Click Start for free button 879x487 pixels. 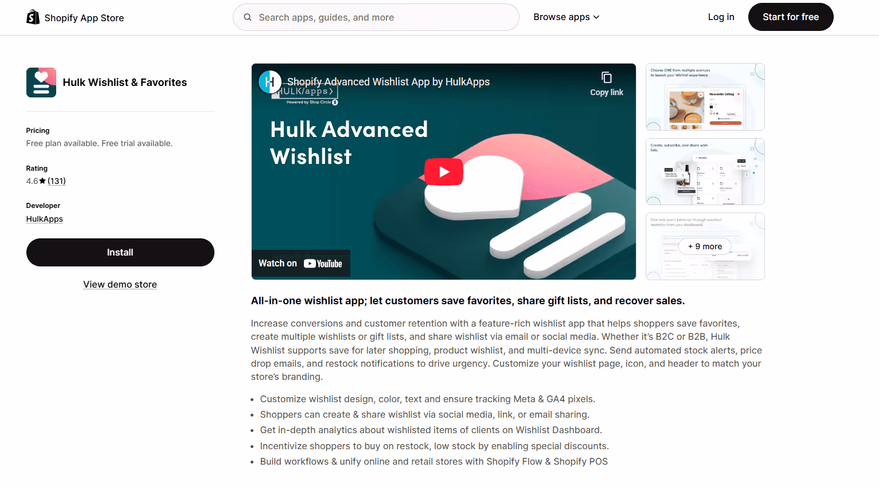click(791, 17)
